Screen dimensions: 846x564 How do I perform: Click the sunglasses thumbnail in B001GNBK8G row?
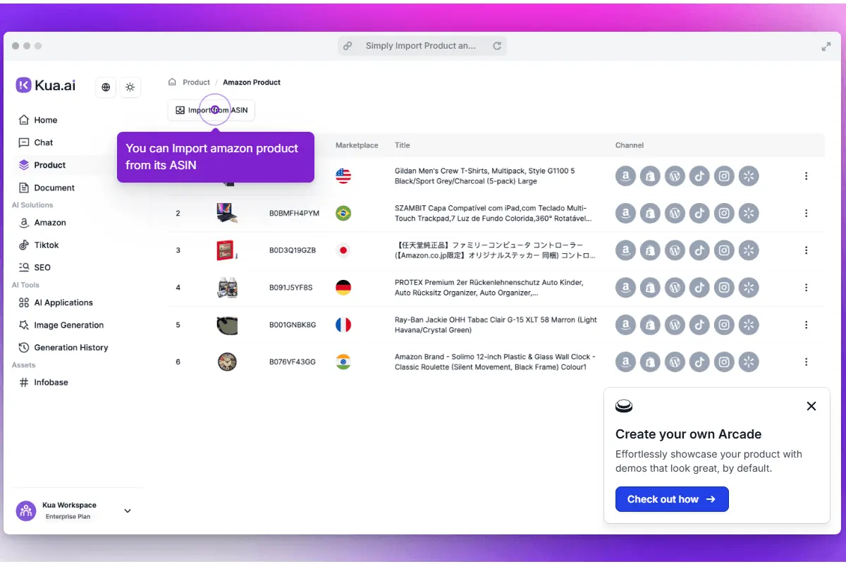pyautogui.click(x=227, y=325)
